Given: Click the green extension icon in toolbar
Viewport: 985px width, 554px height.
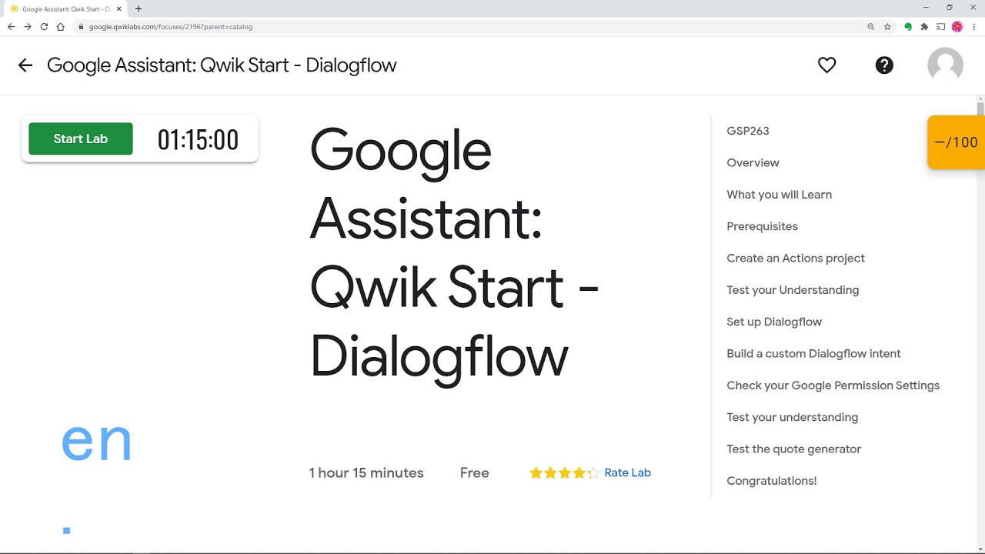Looking at the screenshot, I should tap(908, 26).
